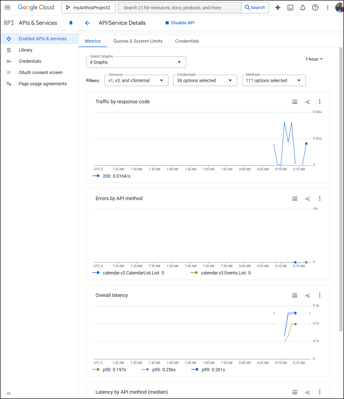Open the myAnthosProject2 project selector
The image size is (344, 399).
click(x=88, y=8)
